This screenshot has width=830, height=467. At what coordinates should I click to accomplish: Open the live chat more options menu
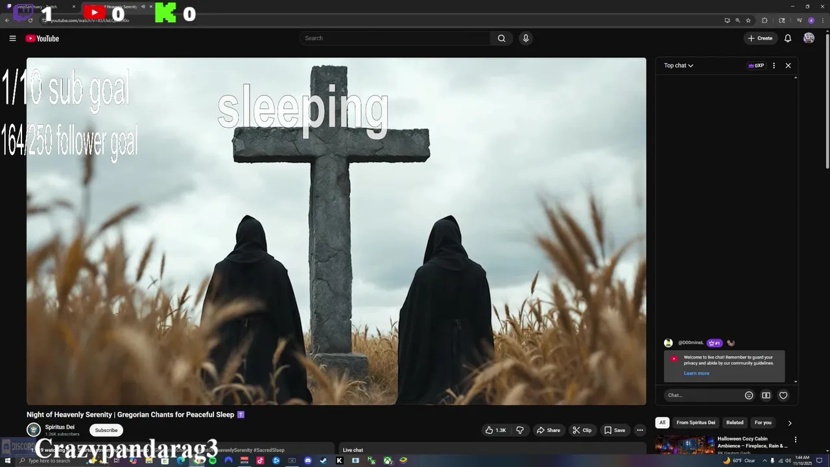tap(774, 66)
